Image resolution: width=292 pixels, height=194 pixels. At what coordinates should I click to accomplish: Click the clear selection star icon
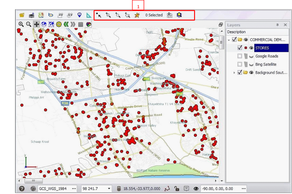pyautogui.click(x=137, y=15)
